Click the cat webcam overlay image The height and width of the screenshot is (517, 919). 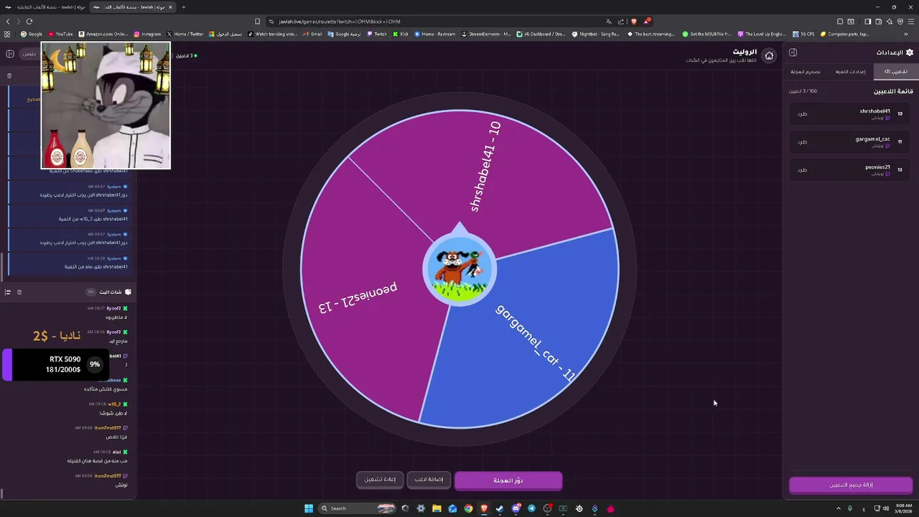(x=106, y=105)
